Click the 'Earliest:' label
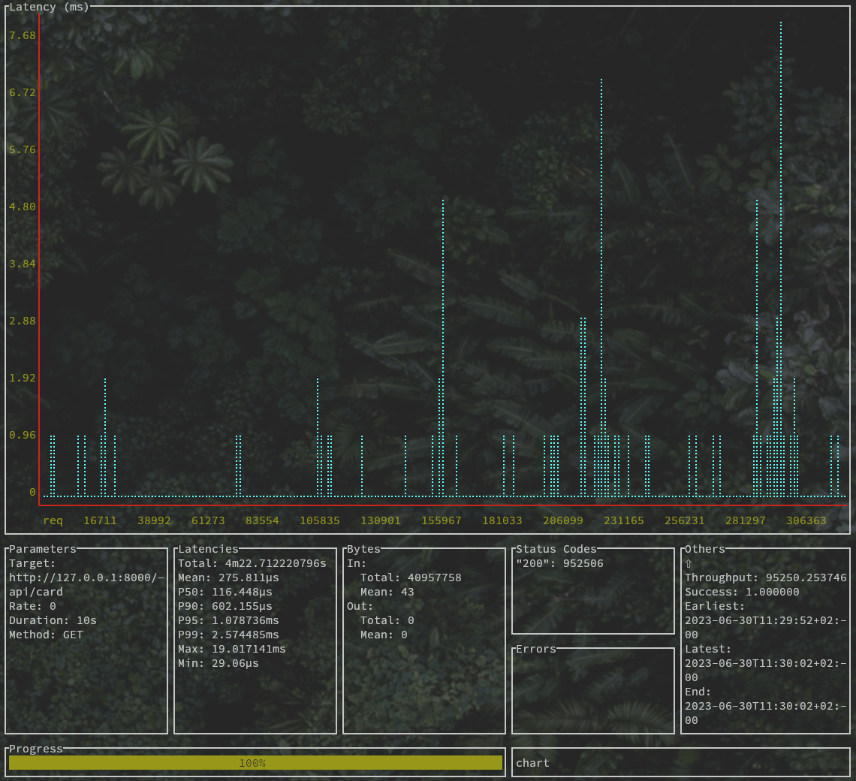 tap(715, 606)
